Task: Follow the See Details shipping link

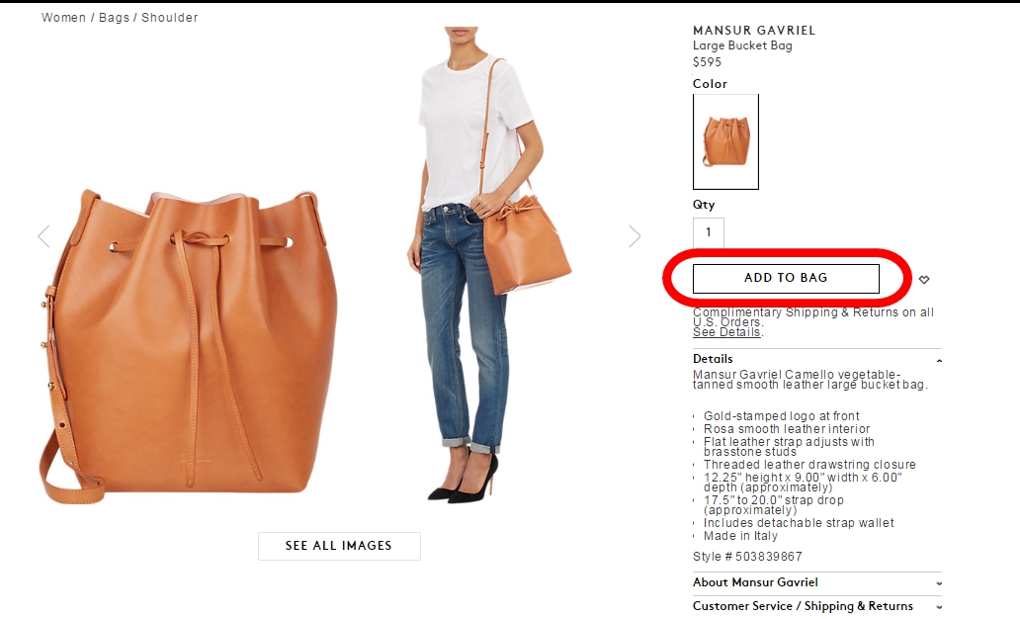Action: pyautogui.click(x=726, y=332)
